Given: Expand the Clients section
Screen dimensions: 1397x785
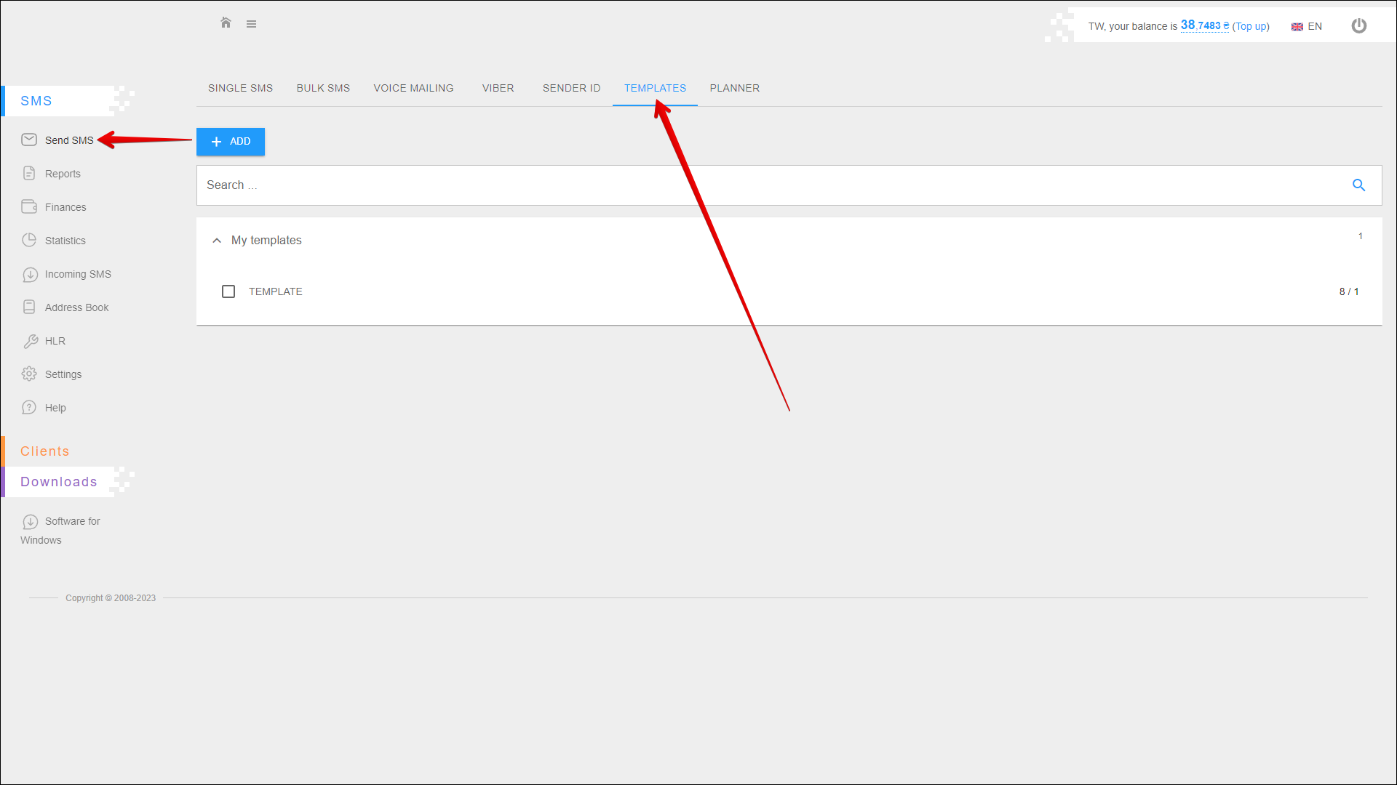Looking at the screenshot, I should pyautogui.click(x=45, y=451).
